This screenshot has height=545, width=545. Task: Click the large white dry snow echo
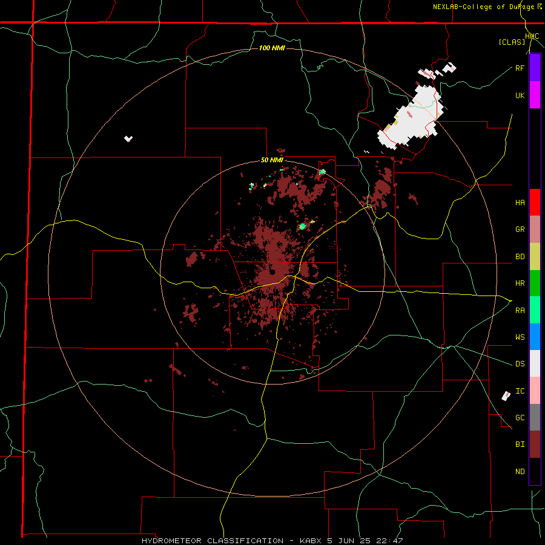(410, 117)
